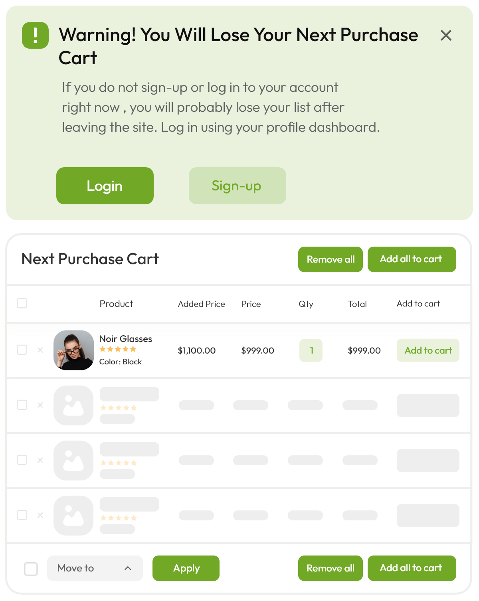Click the first placeholder image icon
Image resolution: width=479 pixels, height=601 pixels.
[x=74, y=405]
